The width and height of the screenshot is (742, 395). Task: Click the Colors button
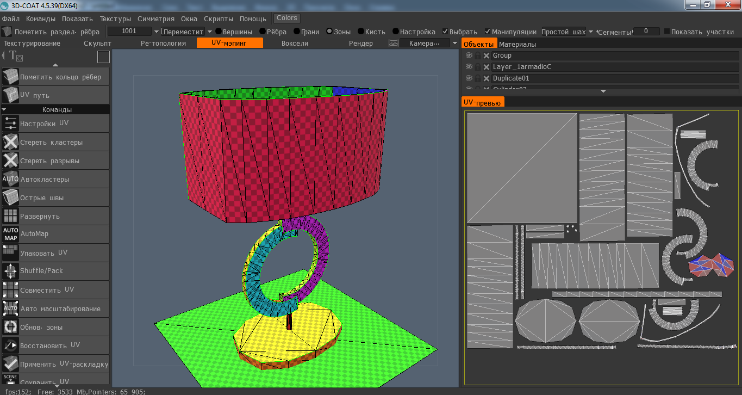(287, 18)
